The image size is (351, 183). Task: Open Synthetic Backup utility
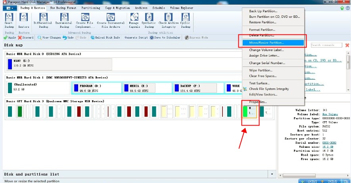coord(149,20)
